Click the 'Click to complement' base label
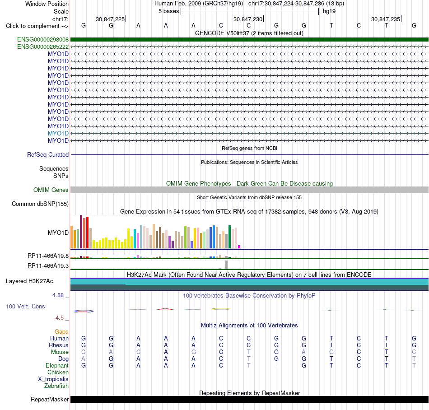 click(x=37, y=26)
